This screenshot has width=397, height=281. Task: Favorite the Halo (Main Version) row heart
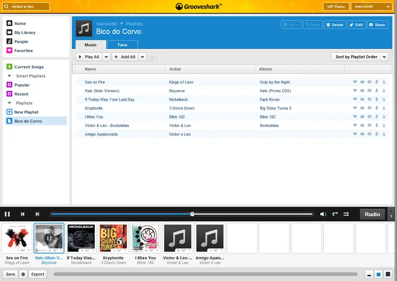[x=355, y=90]
